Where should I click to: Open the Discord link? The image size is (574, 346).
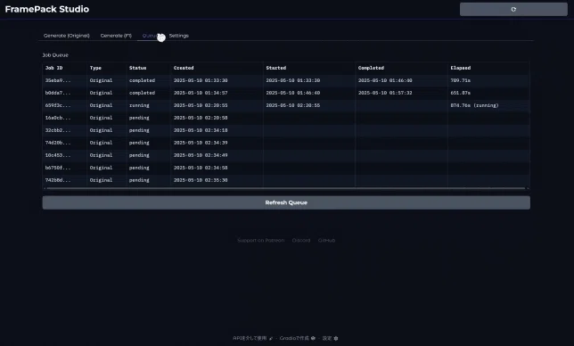[301, 240]
